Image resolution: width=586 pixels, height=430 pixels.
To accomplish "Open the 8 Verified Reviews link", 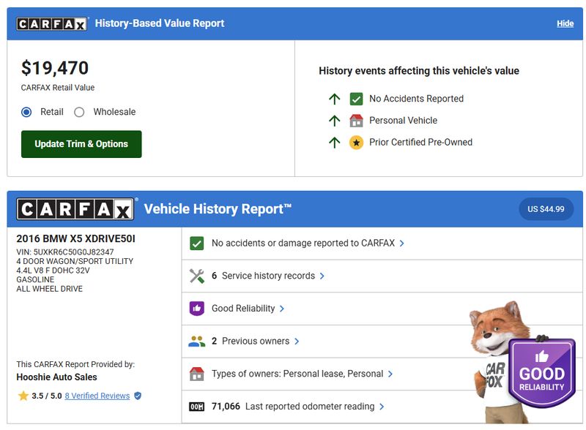I will [97, 396].
